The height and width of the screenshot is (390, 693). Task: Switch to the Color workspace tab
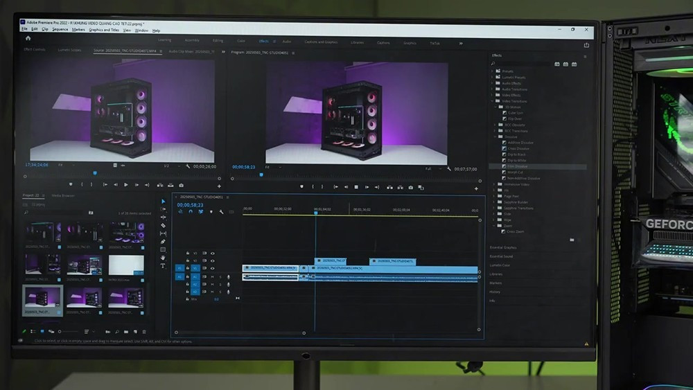(241, 41)
